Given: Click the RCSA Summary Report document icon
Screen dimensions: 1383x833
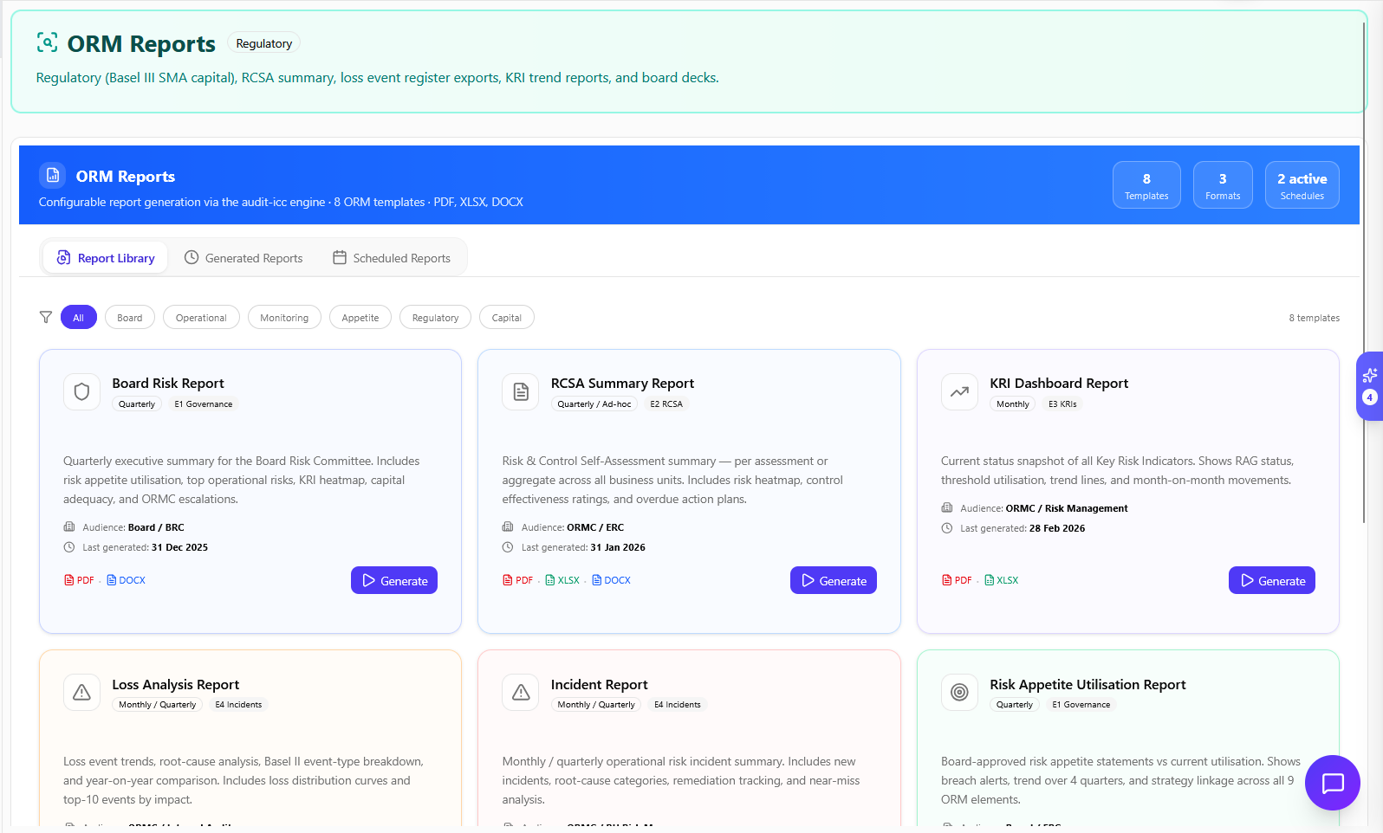Looking at the screenshot, I should 521,392.
